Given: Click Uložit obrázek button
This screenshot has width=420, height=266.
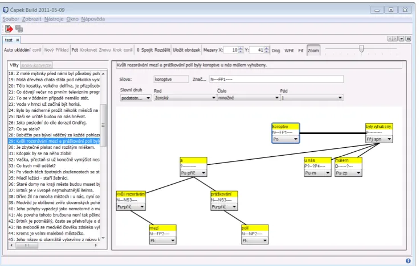Looking at the screenshot, I should click(186, 50).
